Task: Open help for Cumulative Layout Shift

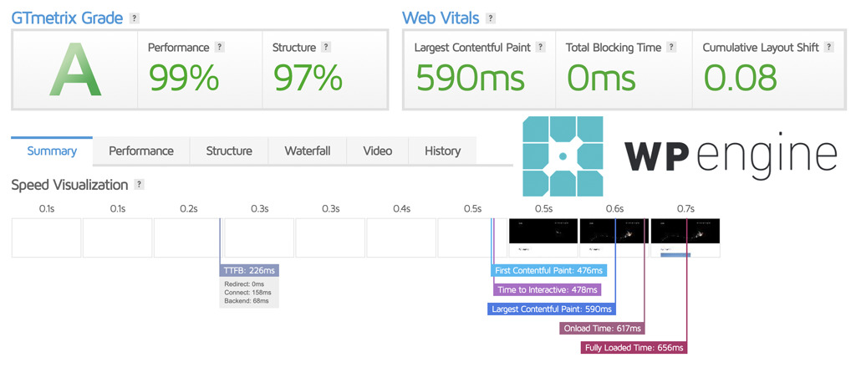Action: 829,47
